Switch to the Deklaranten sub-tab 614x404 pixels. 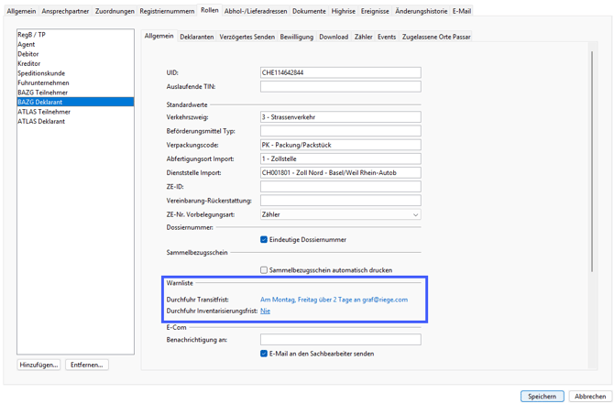tap(196, 37)
